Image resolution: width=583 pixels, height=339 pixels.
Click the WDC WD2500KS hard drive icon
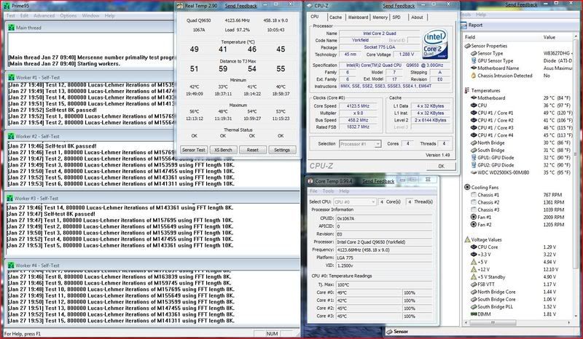point(474,172)
